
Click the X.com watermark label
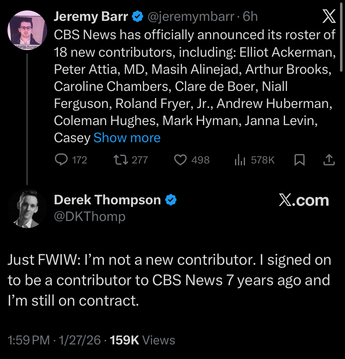(x=303, y=200)
